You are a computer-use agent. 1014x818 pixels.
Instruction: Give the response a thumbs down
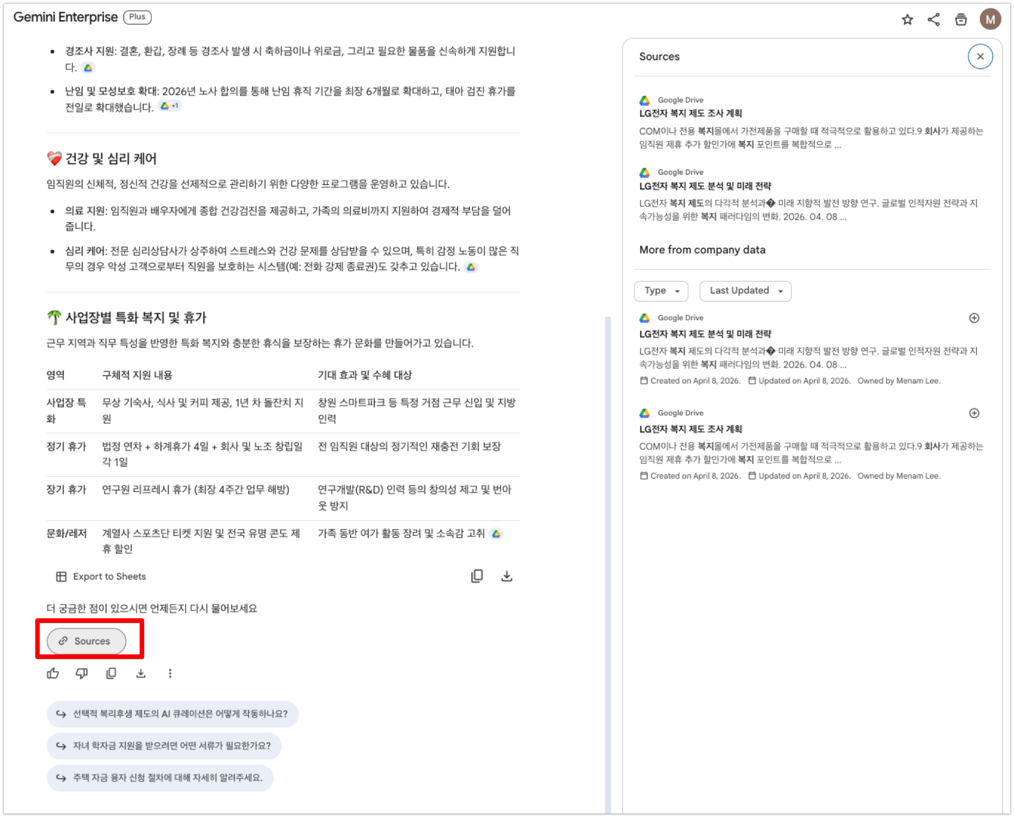coord(82,673)
